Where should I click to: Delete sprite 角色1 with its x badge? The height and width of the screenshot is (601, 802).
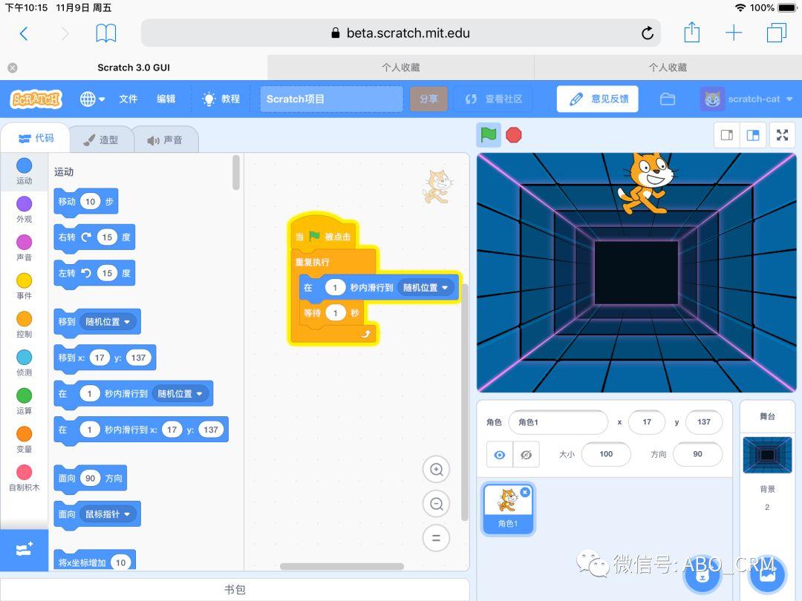525,492
